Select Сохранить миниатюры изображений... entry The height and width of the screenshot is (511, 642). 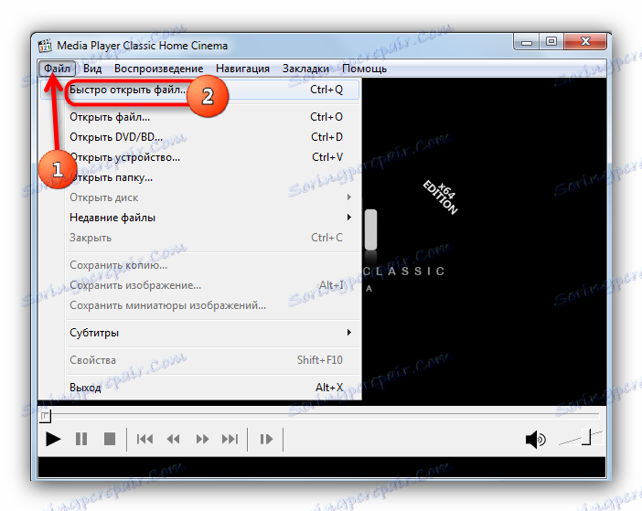[199, 305]
